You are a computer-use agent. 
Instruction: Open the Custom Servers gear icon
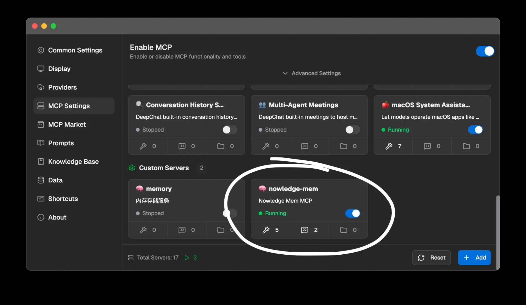132,168
